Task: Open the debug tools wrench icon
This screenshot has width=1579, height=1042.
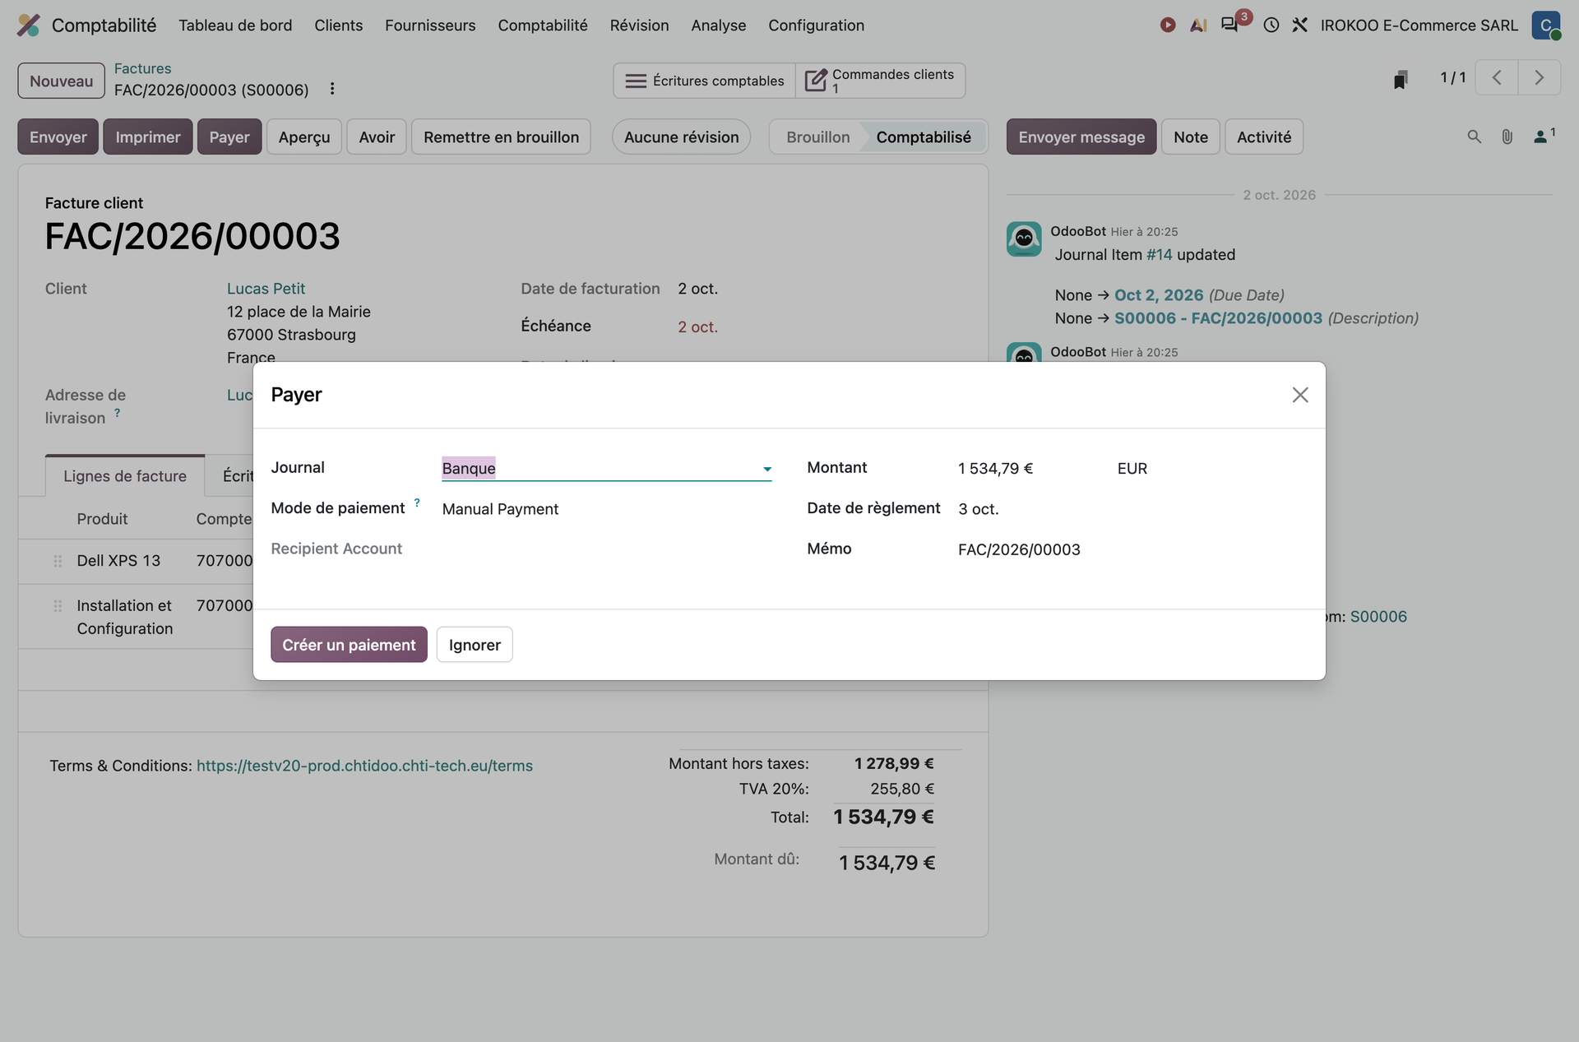Action: point(1299,25)
